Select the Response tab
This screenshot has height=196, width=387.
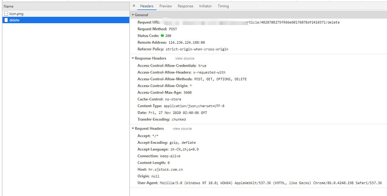[185, 6]
